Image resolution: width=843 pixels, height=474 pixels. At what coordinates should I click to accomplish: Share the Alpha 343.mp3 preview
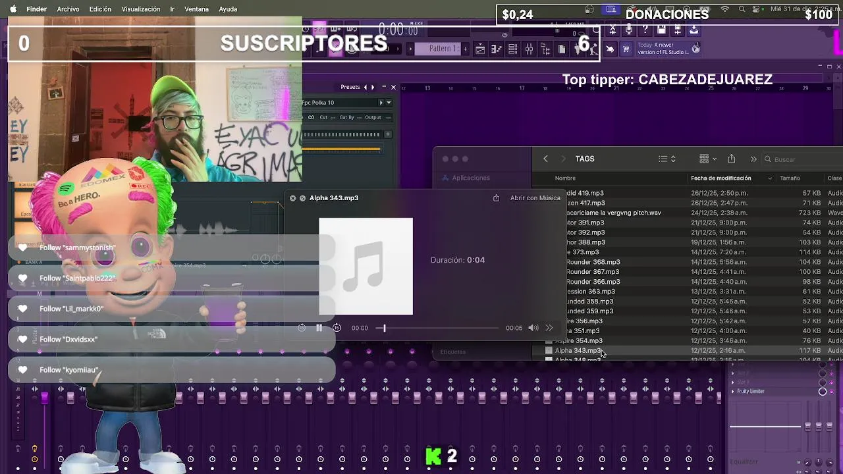coord(496,197)
